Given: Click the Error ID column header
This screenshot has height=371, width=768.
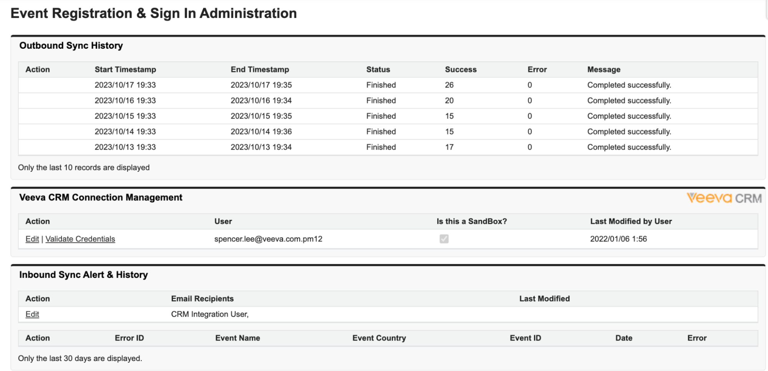Looking at the screenshot, I should tap(129, 338).
